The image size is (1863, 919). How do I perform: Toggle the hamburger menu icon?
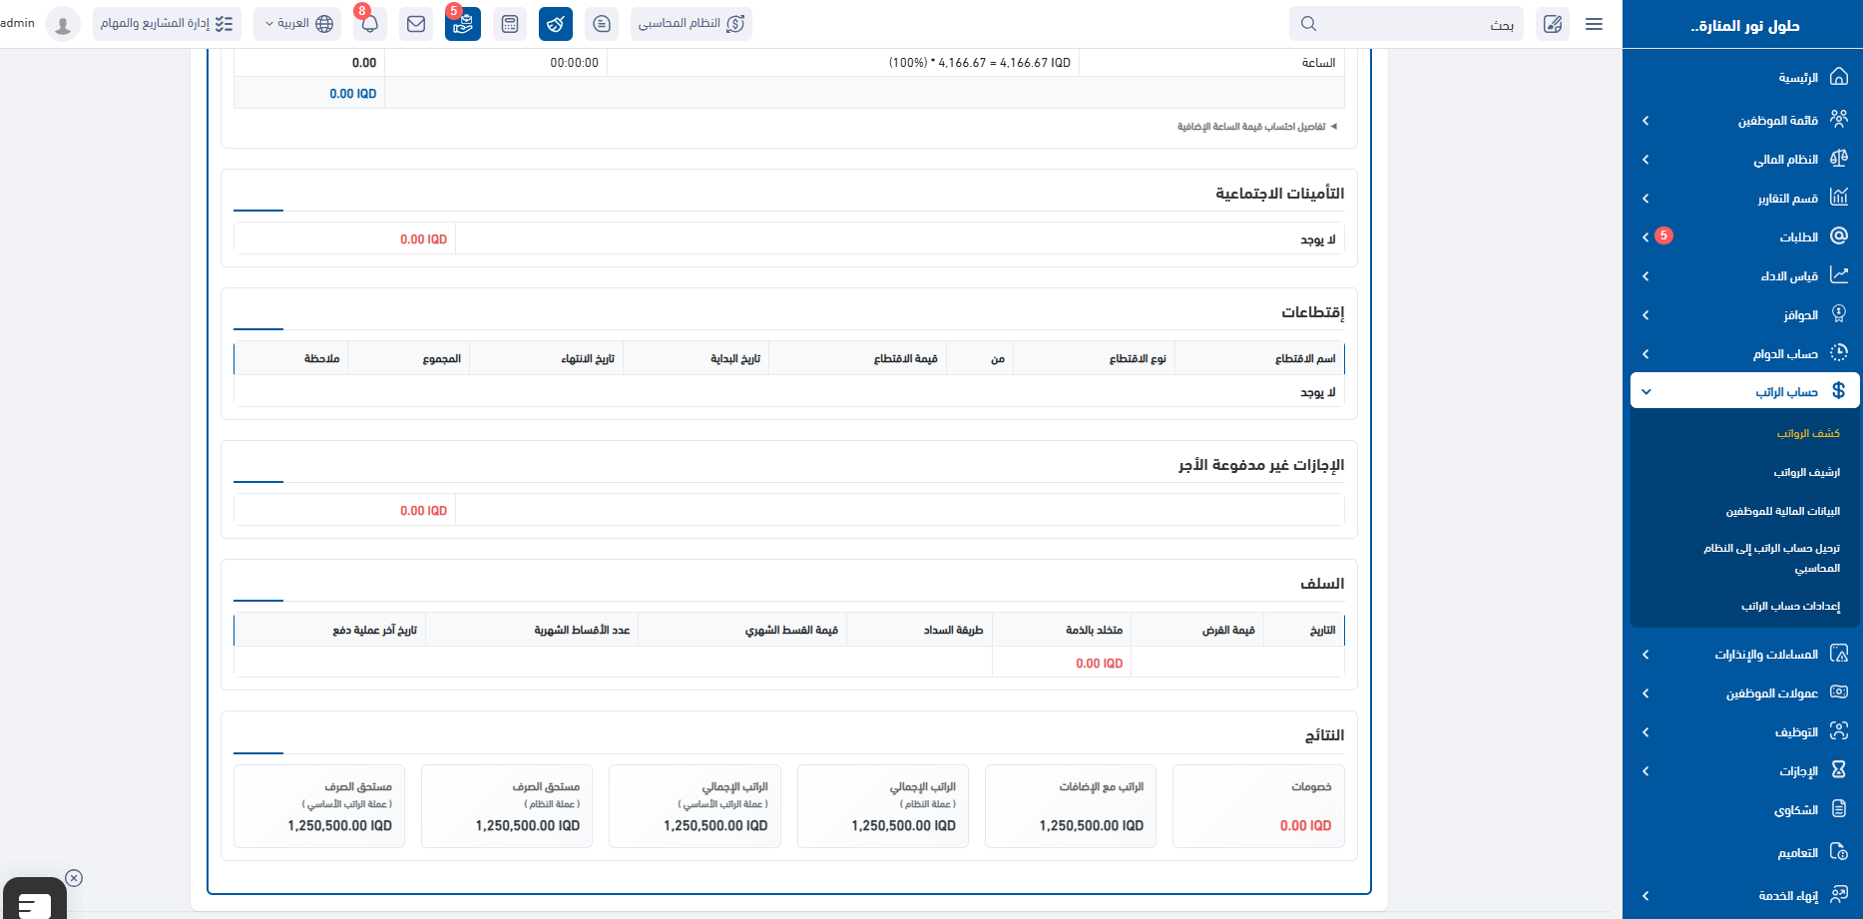[1594, 24]
